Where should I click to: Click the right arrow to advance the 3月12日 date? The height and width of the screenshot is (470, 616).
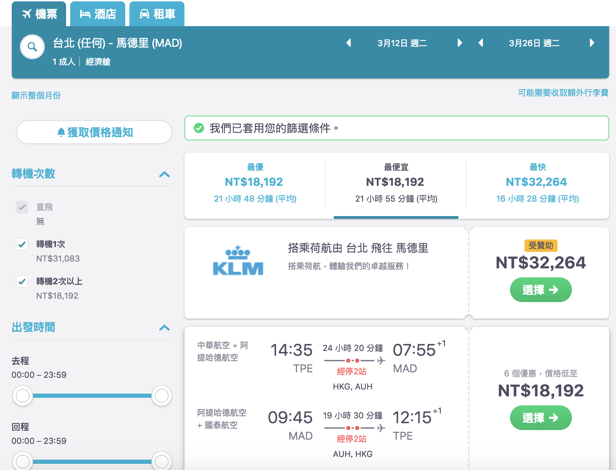pyautogui.click(x=460, y=43)
